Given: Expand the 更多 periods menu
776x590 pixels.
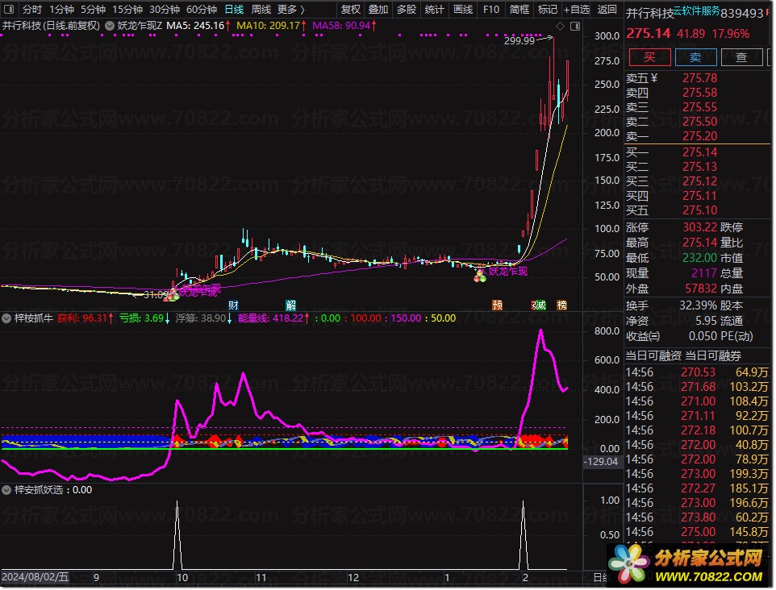Looking at the screenshot, I should pyautogui.click(x=291, y=9).
